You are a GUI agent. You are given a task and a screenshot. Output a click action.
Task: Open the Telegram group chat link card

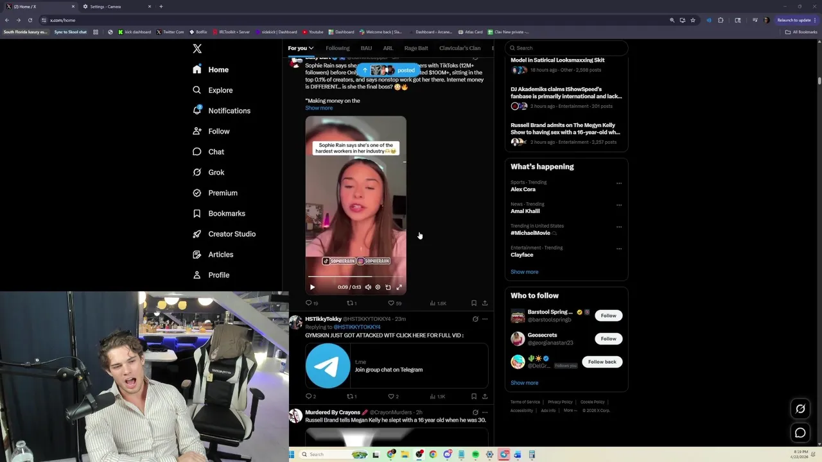coord(396,366)
